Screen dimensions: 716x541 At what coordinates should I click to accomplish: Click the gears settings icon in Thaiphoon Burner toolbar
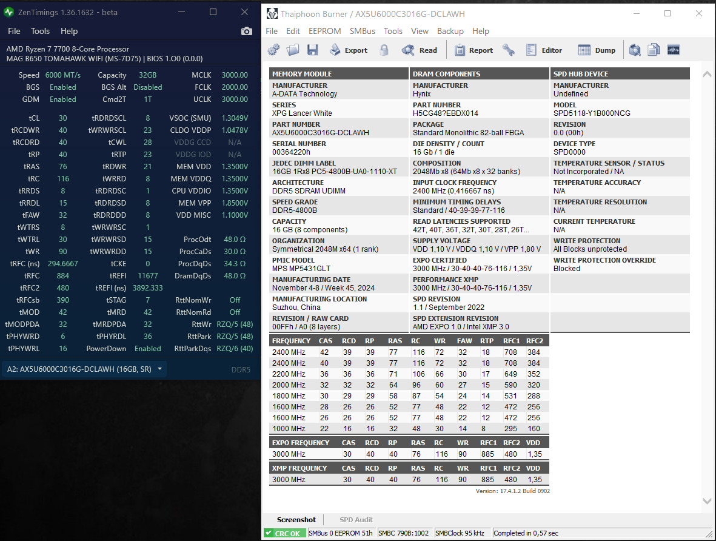tap(273, 50)
